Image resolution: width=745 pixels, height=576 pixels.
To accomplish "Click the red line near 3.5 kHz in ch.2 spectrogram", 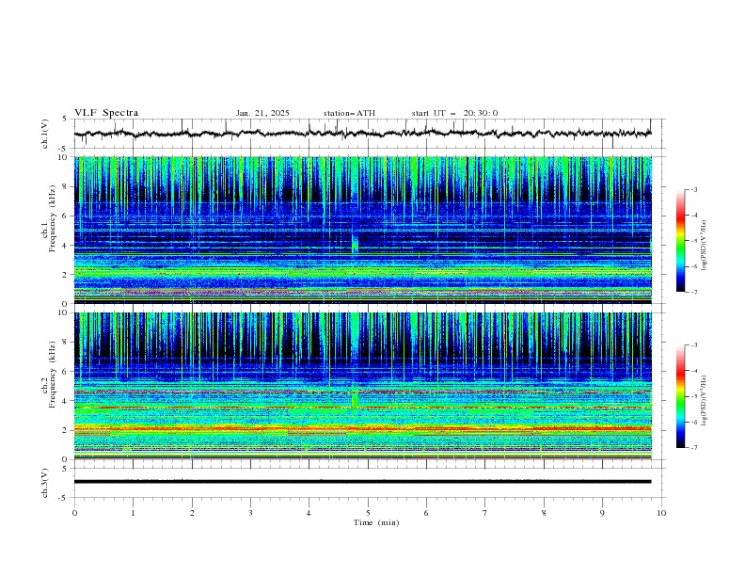I will pos(362,408).
